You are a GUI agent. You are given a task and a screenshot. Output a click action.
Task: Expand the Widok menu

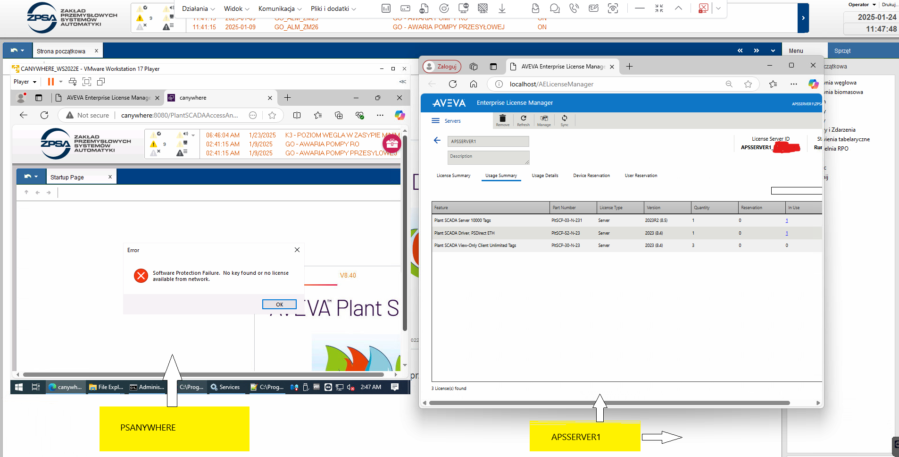pyautogui.click(x=236, y=8)
